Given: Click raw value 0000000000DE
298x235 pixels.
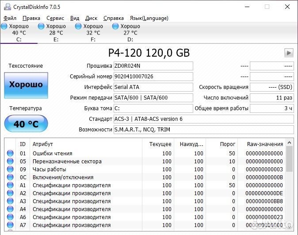Looking at the screenshot, I should [264, 193].
